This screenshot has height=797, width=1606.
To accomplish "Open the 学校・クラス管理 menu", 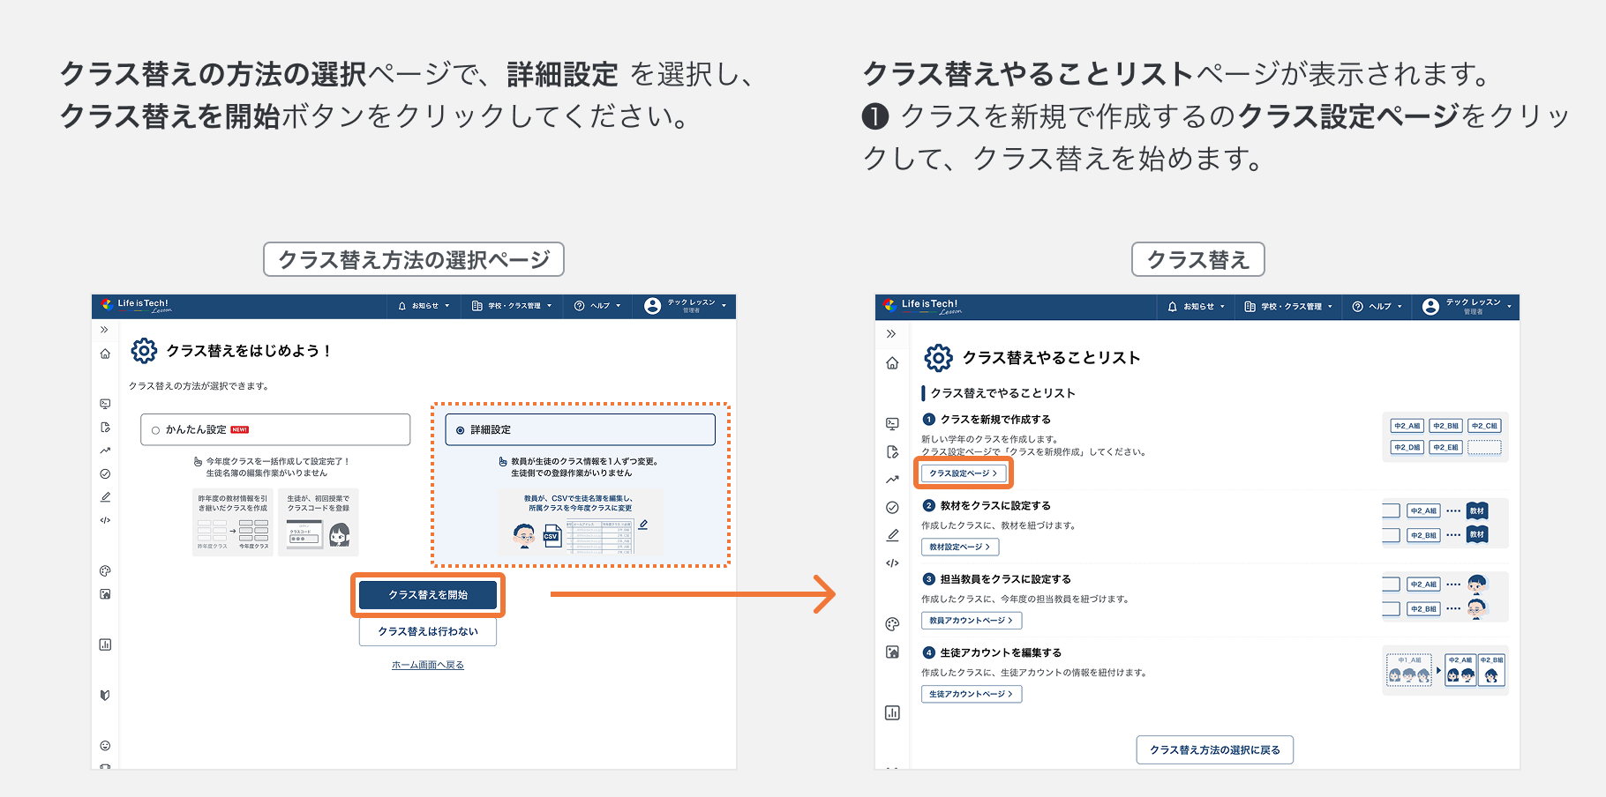I will tap(512, 306).
